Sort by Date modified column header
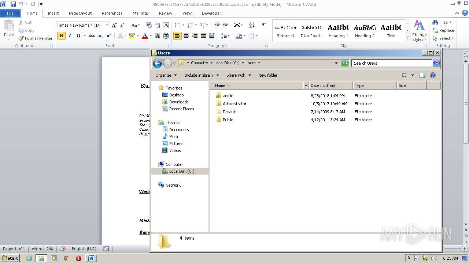Viewport: 469px width, 263px height. pos(331,85)
